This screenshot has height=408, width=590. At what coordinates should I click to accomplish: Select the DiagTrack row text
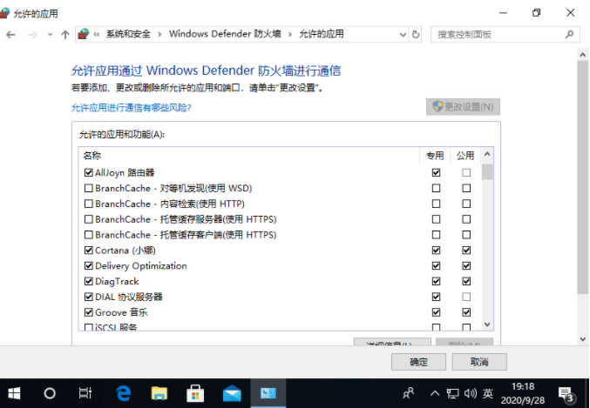(117, 281)
